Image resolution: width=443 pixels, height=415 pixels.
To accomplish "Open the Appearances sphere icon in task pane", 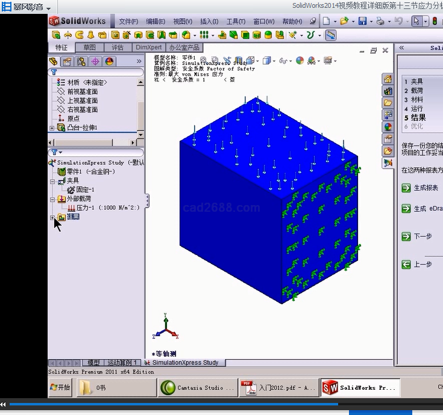I will pyautogui.click(x=388, y=127).
